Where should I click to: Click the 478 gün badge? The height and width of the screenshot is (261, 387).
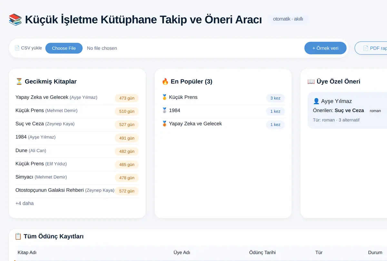[127, 178]
